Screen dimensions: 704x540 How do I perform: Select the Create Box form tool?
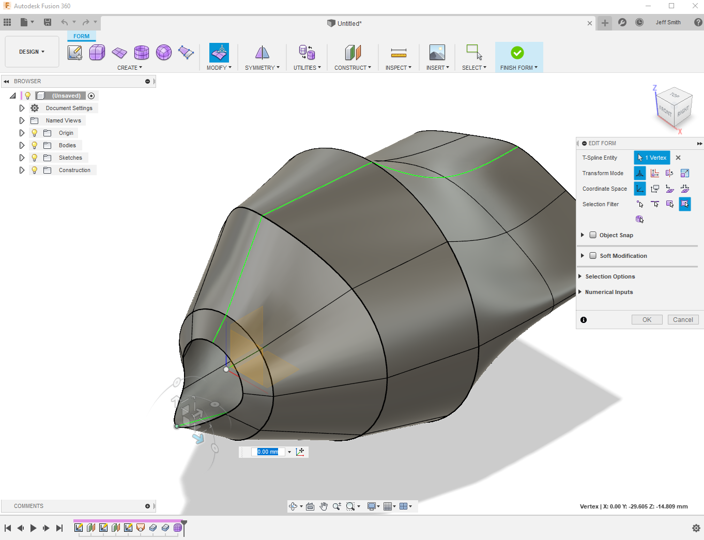[97, 52]
